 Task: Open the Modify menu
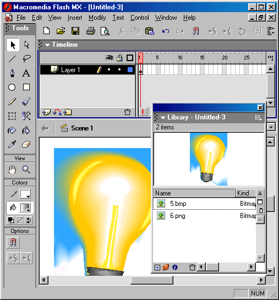97,18
